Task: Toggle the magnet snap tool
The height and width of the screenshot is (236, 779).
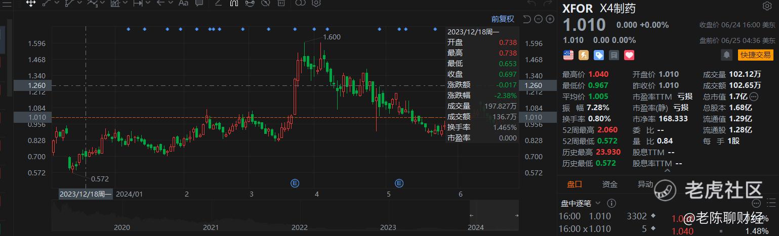Action: [233, 3]
